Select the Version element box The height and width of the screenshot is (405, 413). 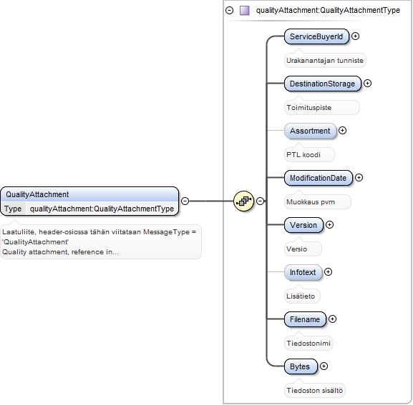(x=303, y=225)
